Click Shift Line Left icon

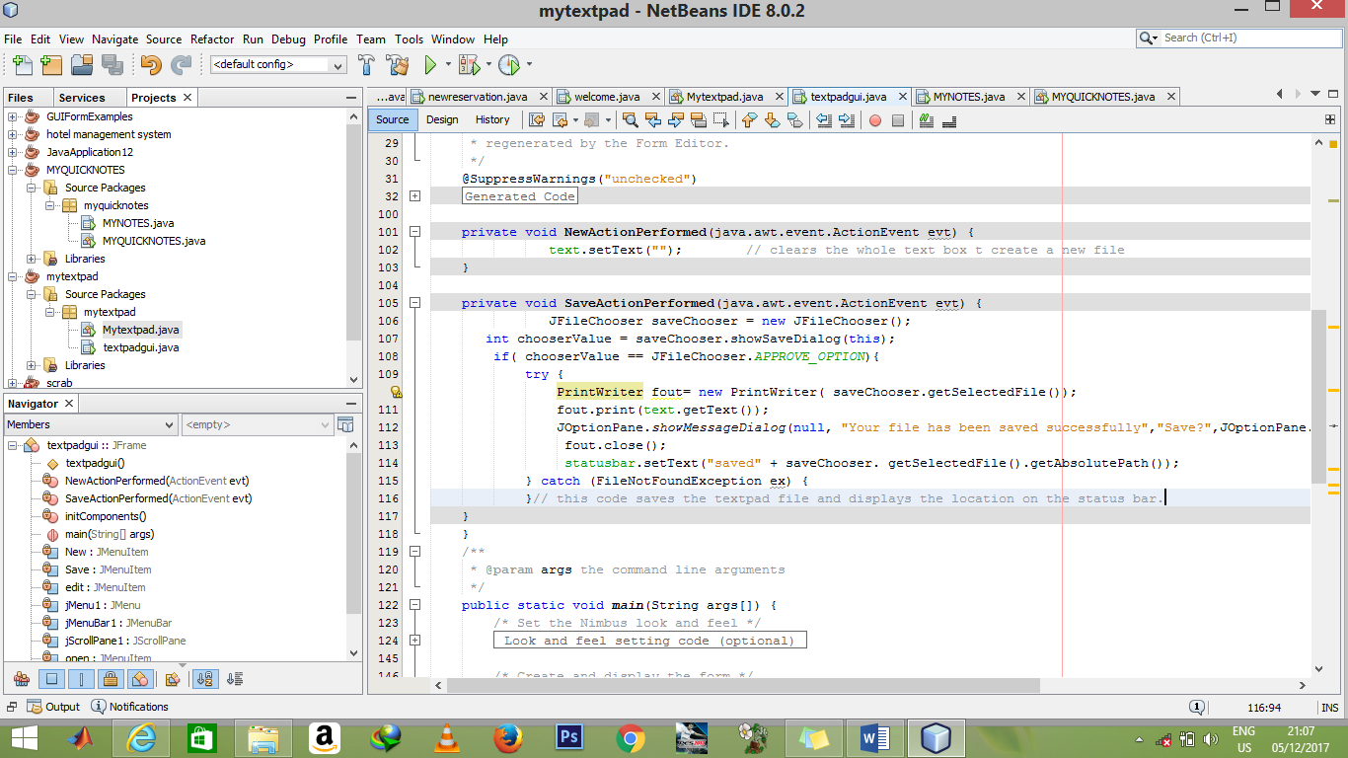pos(823,120)
